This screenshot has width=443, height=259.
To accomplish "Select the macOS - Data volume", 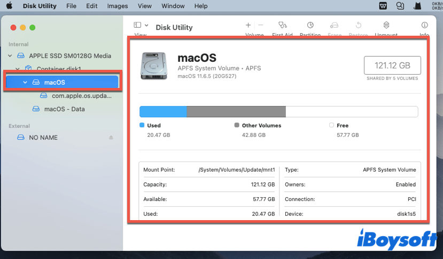I will click(64, 109).
